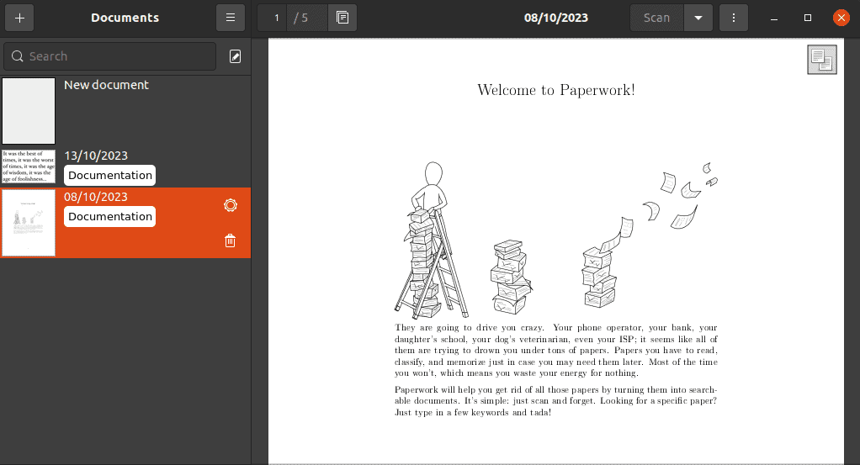Open the three-dot document actions menu
Viewport: 860px width, 465px height.
pos(733,18)
